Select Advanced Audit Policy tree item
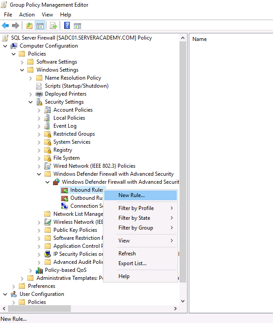The width and height of the screenshot is (273, 323). 78,262
